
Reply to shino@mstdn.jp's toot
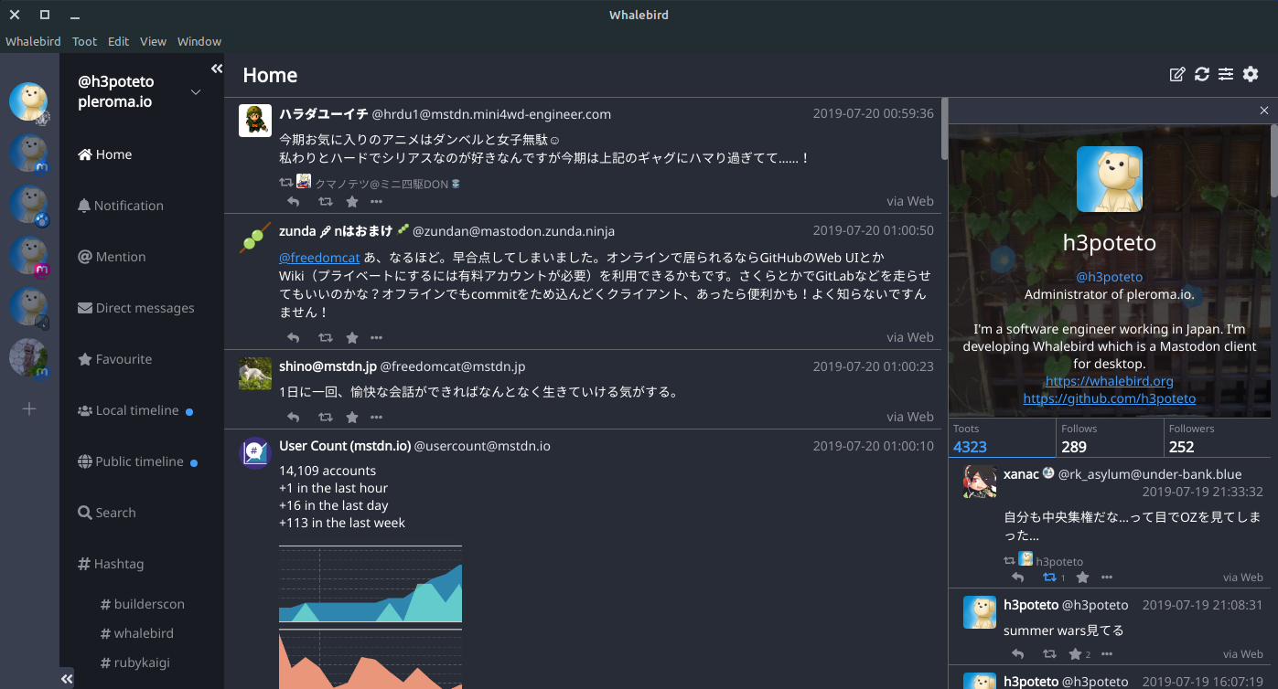[294, 418]
